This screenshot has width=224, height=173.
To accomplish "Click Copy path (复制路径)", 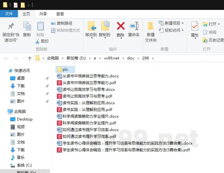I will pyautogui.click(x=61, y=23).
